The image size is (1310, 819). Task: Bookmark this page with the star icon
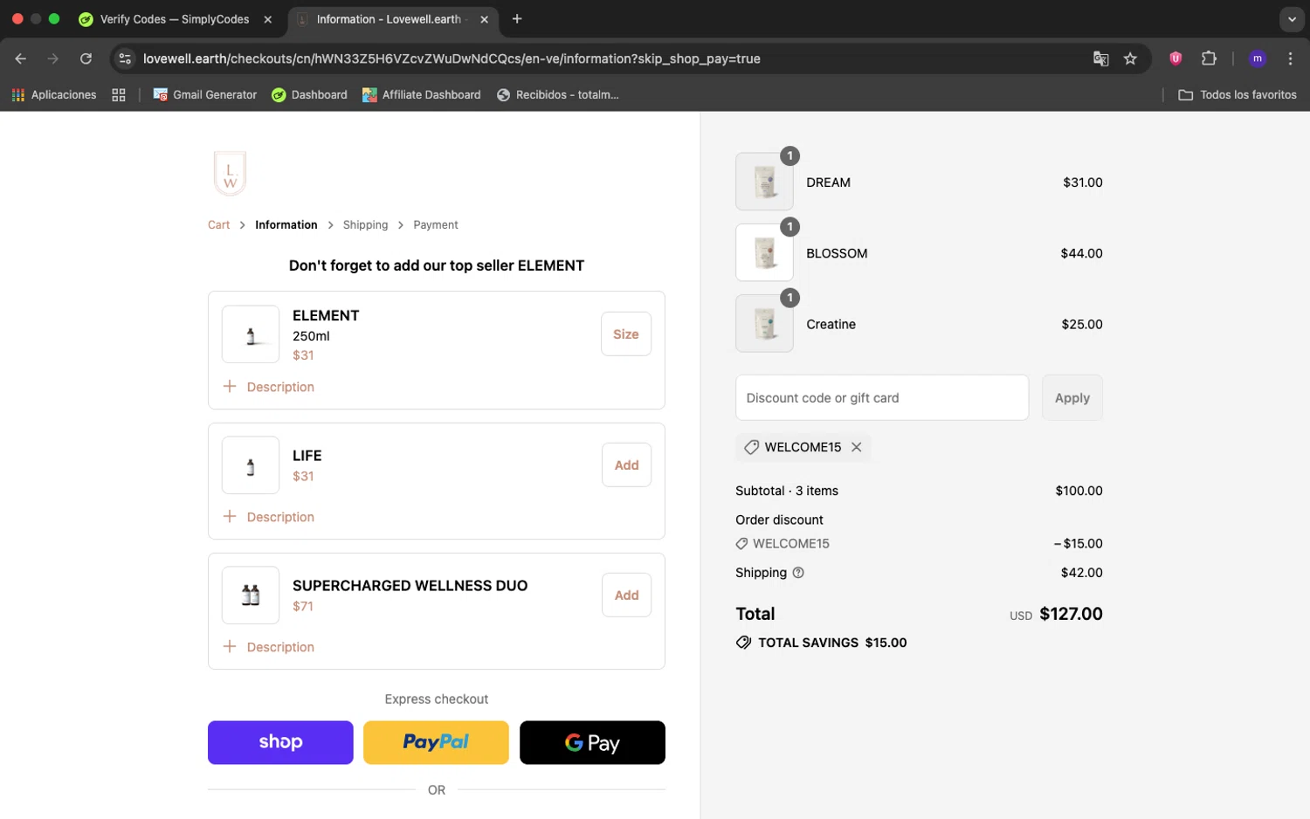pos(1130,58)
